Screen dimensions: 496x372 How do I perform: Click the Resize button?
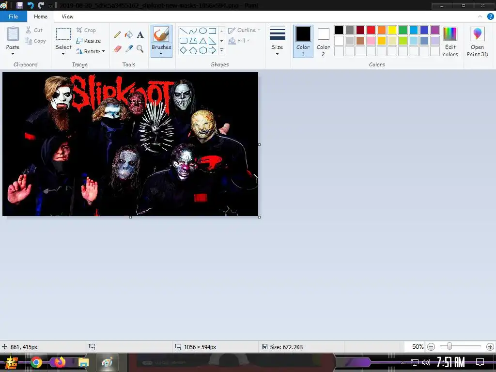pos(89,41)
